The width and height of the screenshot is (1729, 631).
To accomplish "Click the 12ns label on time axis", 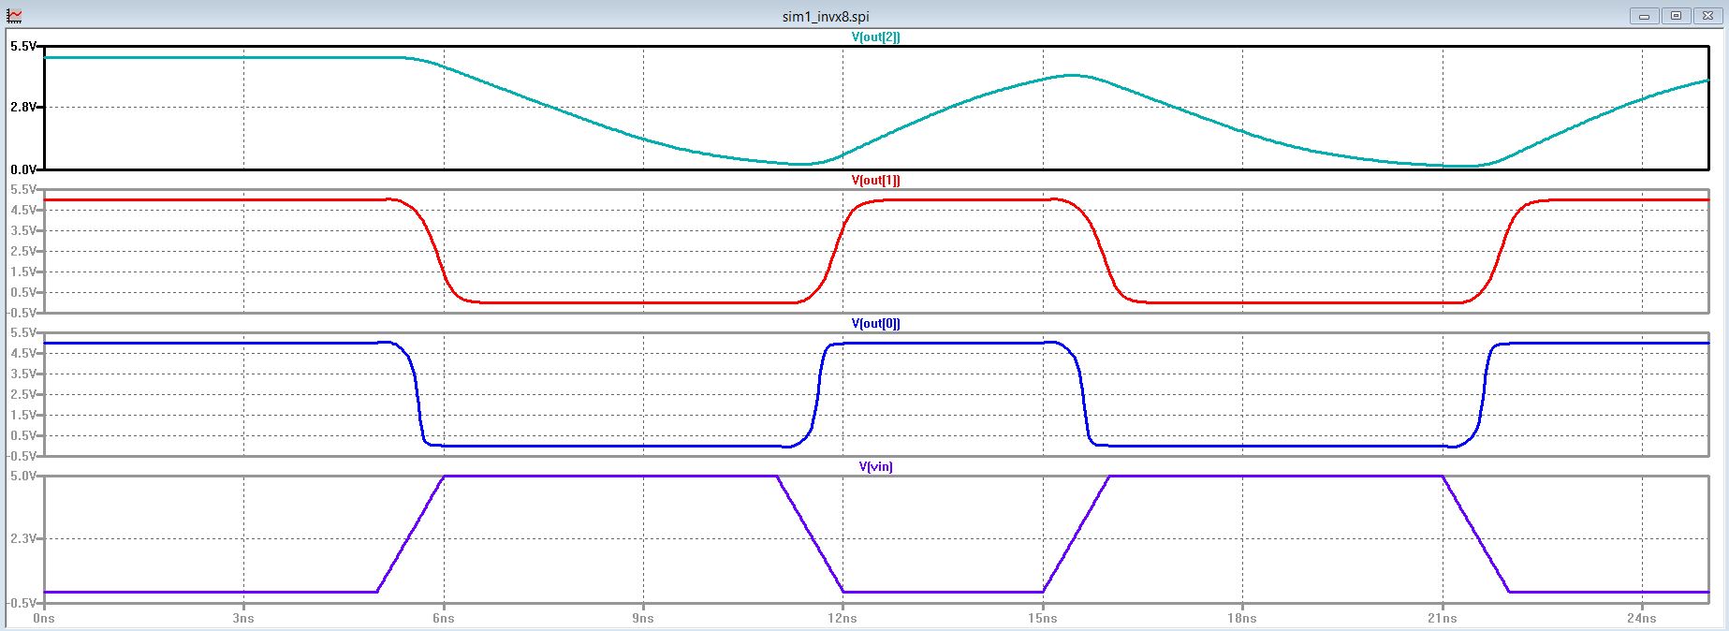I will pos(843,619).
